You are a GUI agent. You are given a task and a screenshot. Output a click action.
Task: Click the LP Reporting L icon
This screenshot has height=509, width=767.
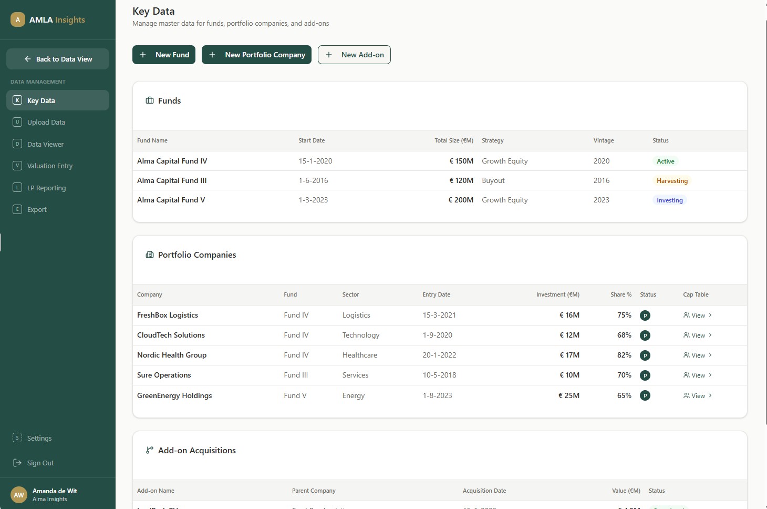[x=17, y=187]
